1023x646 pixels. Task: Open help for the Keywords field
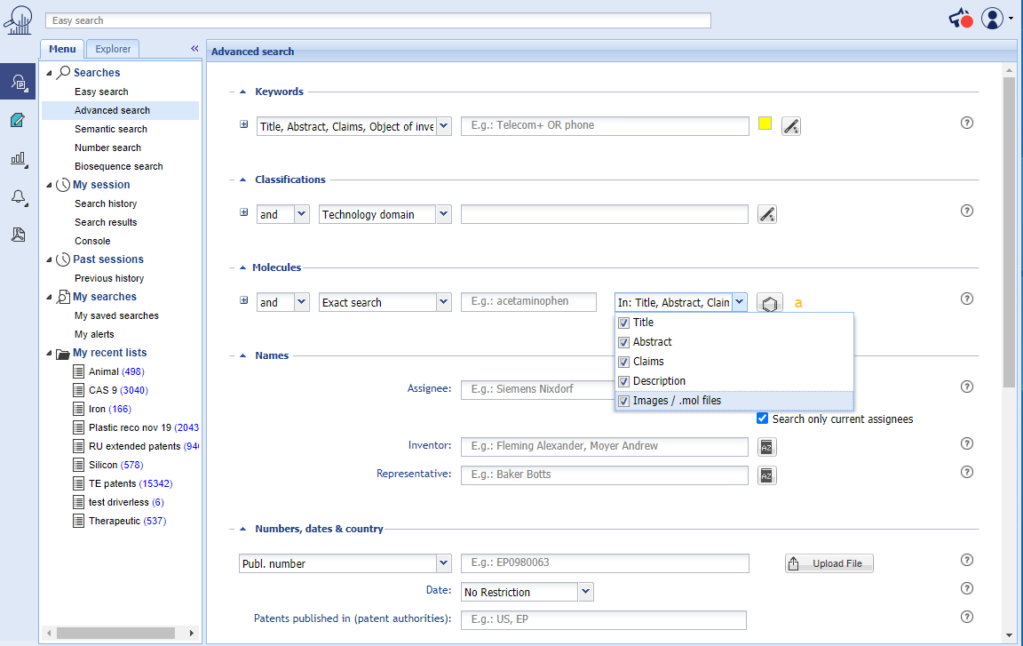[967, 123]
